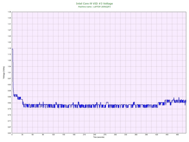Click the chart title 'Intel Core i9 VID #3 Voltage'

95,4
